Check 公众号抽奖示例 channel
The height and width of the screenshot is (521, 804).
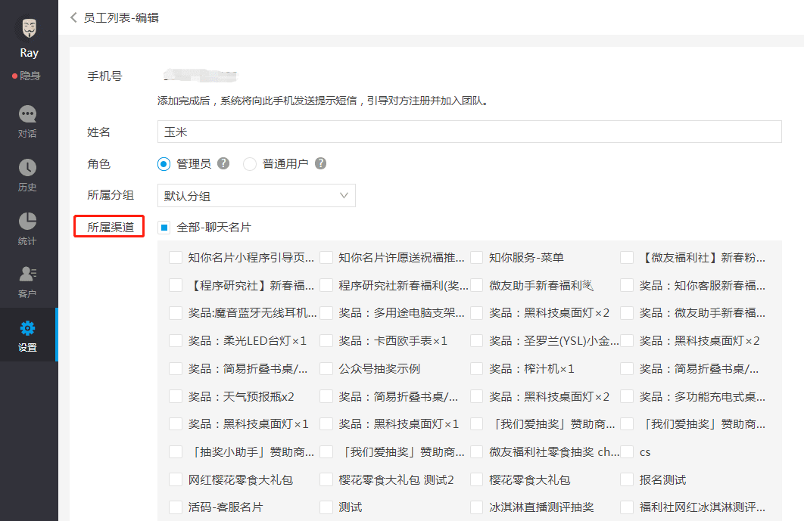pyautogui.click(x=326, y=368)
